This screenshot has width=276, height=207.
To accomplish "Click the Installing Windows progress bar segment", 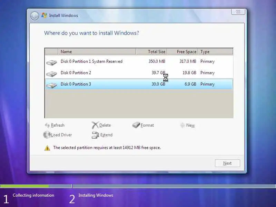I will pos(174,186).
